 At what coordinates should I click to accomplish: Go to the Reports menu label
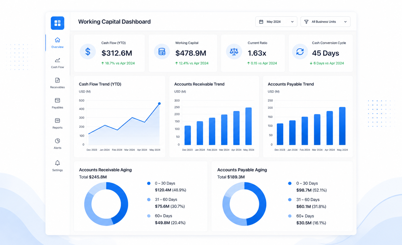[57, 128]
